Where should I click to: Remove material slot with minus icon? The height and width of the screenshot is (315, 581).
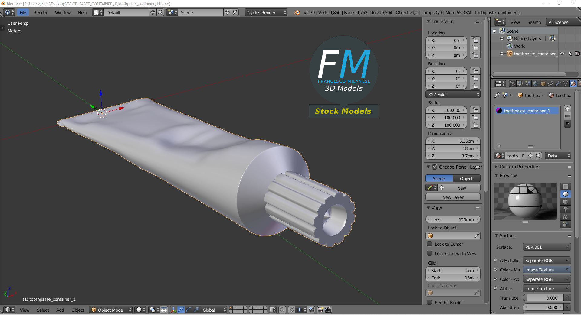click(568, 116)
